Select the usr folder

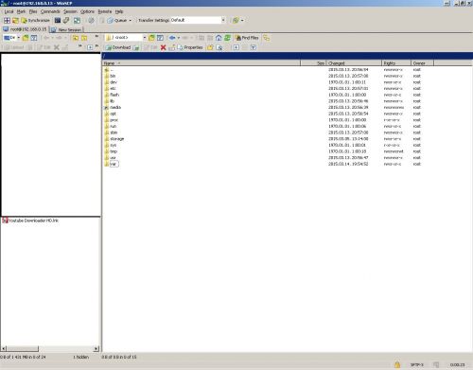(113, 158)
